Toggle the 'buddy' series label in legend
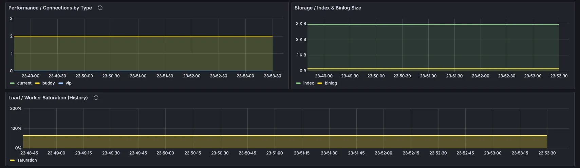Screen dimensions: 580x168 tap(49, 83)
